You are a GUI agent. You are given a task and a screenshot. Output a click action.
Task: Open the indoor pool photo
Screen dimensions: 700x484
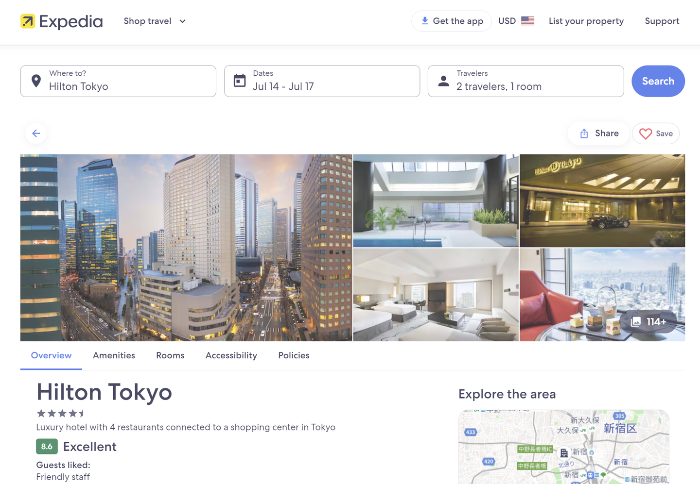tap(436, 201)
